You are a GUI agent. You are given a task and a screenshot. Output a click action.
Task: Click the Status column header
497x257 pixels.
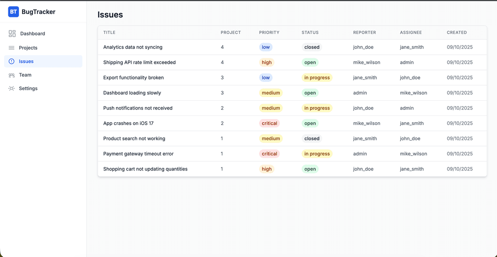point(310,33)
